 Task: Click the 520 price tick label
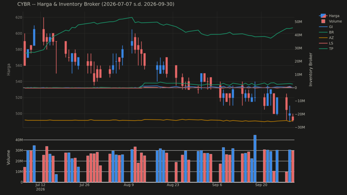pyautogui.click(x=19, y=97)
